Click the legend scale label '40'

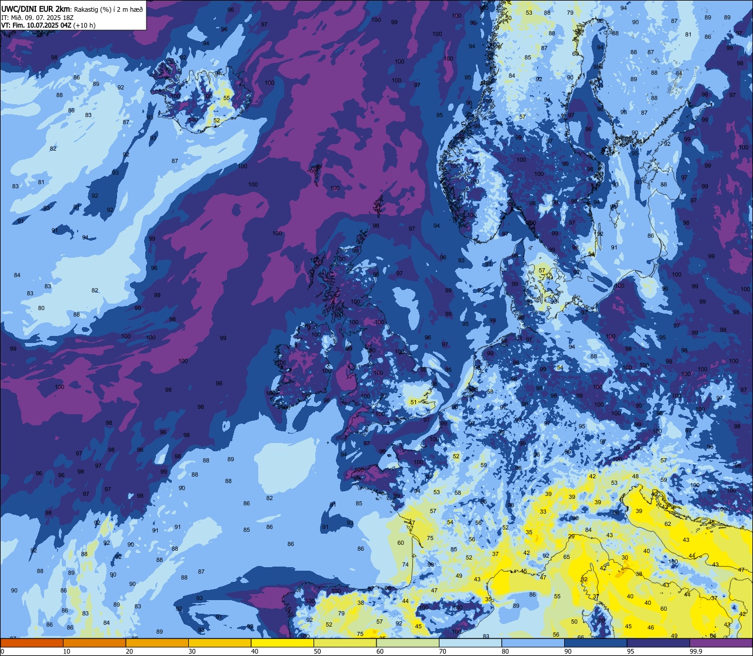coord(255,651)
